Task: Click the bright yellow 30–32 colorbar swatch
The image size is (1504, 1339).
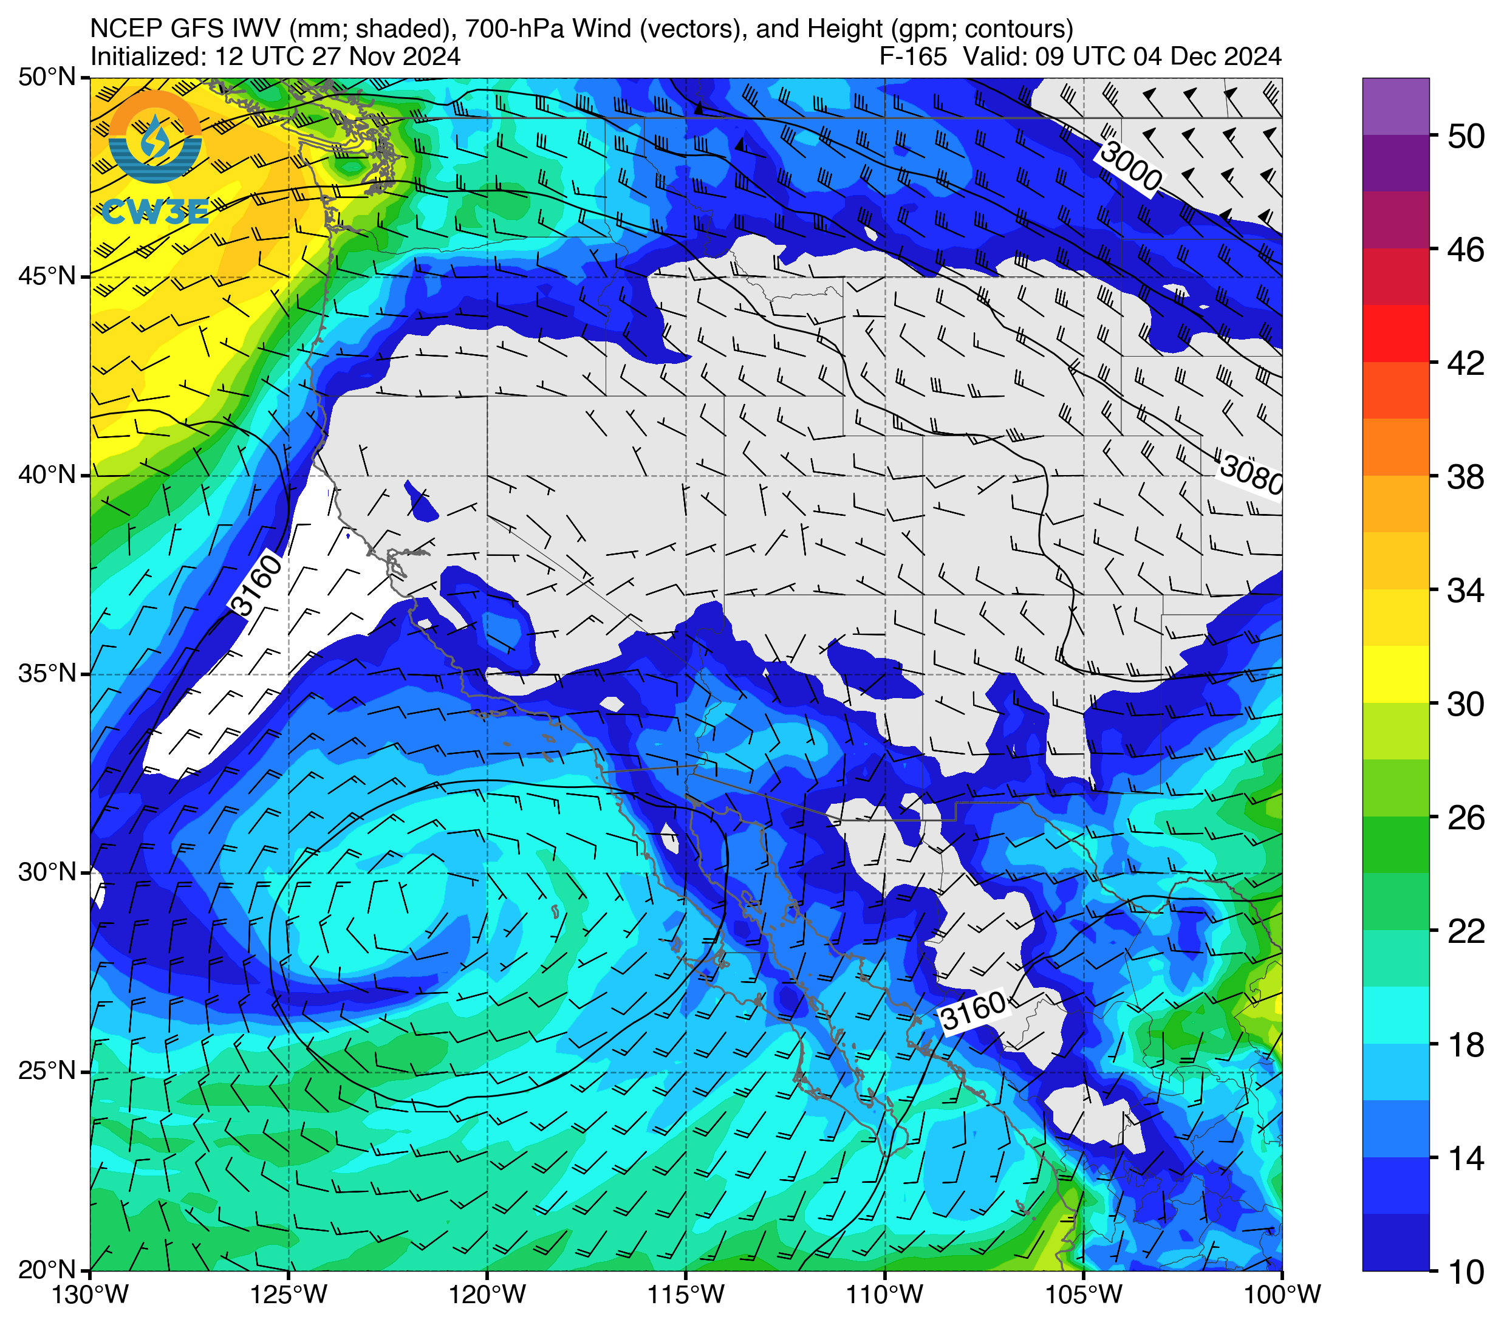Action: [1396, 674]
